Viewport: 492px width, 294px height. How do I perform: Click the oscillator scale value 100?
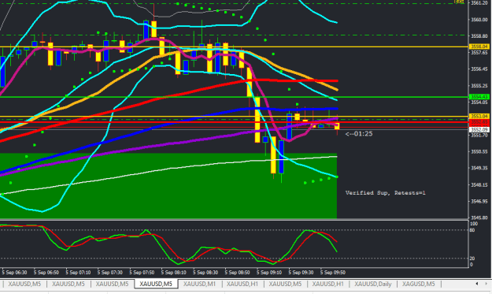coord(474,224)
